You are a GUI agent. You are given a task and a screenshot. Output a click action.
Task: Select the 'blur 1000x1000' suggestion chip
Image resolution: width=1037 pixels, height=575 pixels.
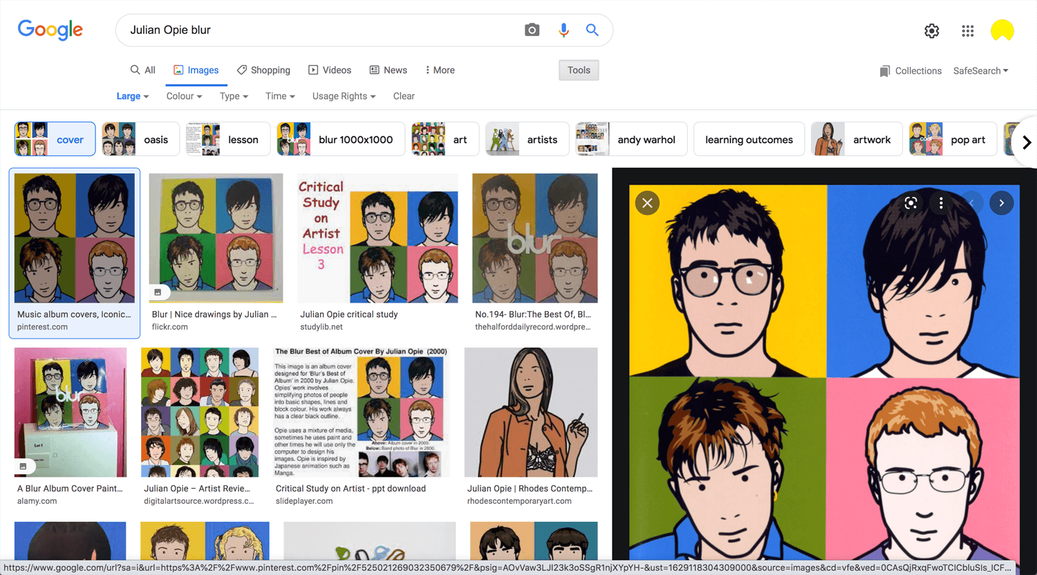[341, 140]
